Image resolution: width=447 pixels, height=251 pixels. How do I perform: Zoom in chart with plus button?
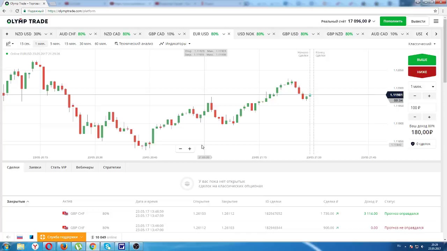[190, 149]
